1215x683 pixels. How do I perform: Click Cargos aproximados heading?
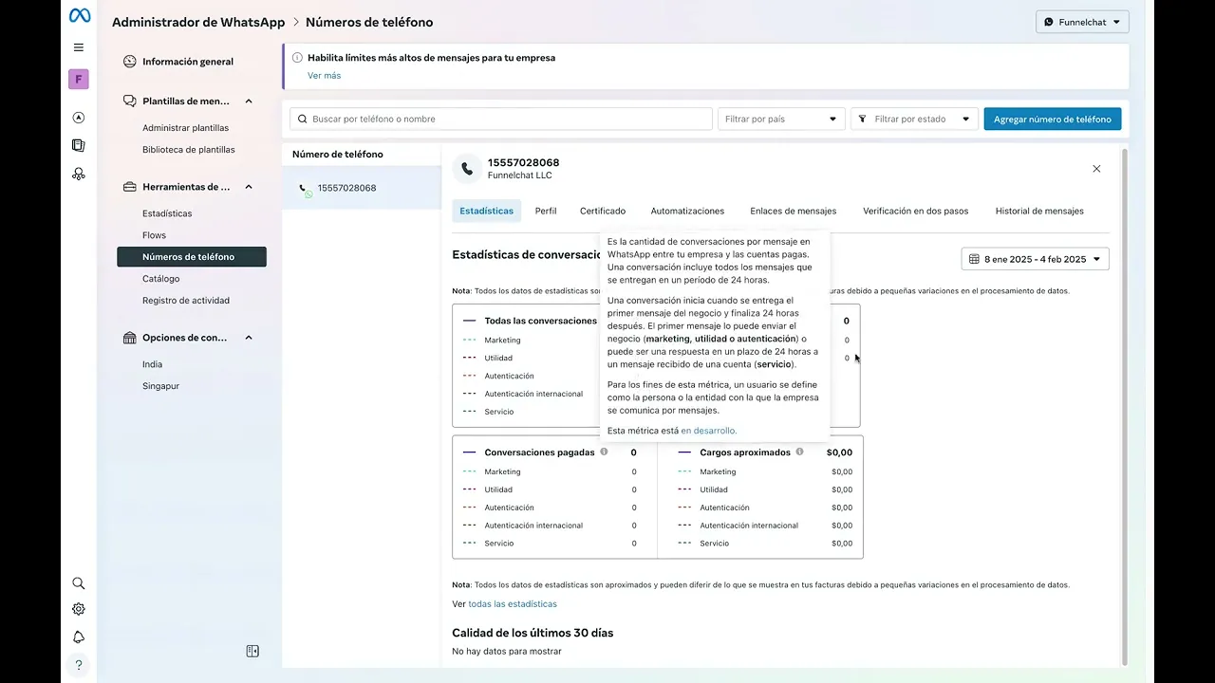(745, 452)
